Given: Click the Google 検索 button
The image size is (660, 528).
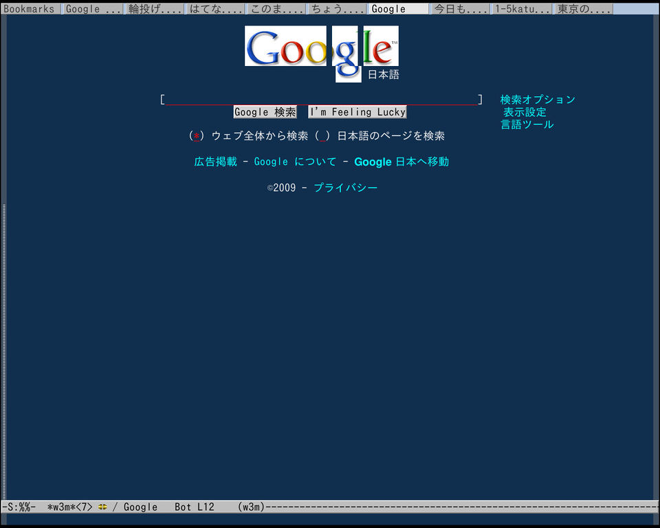Looking at the screenshot, I should click(265, 112).
